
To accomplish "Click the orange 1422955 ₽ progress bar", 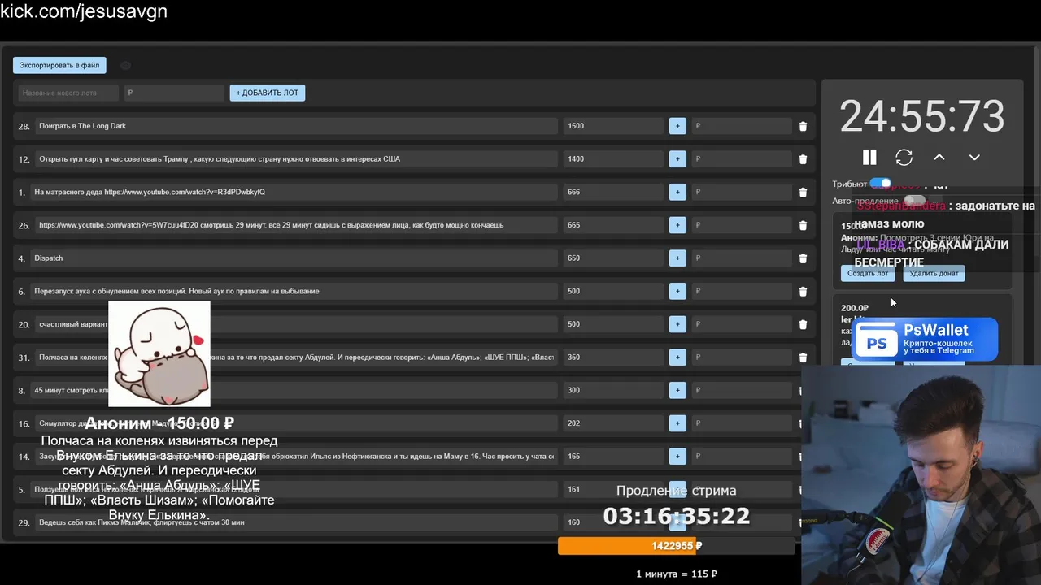I will (677, 546).
